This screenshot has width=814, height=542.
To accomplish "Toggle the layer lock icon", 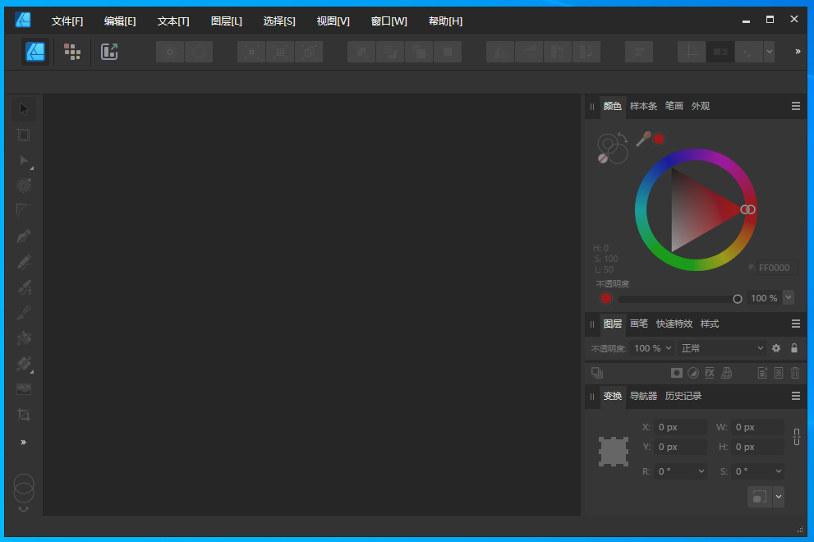I will 794,348.
